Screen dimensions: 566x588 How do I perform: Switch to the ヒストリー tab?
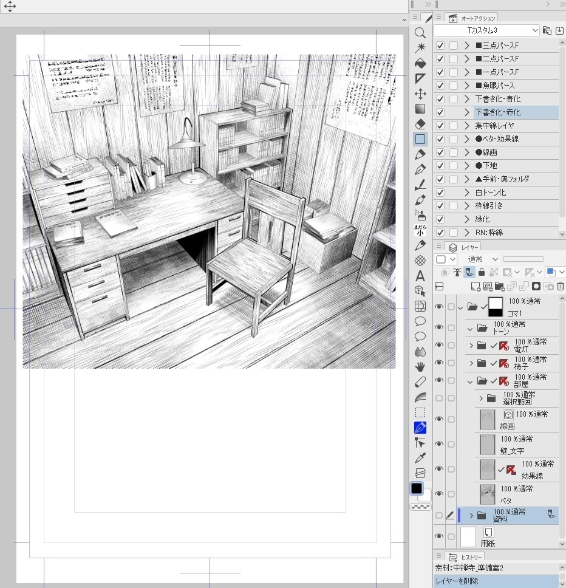click(x=465, y=557)
